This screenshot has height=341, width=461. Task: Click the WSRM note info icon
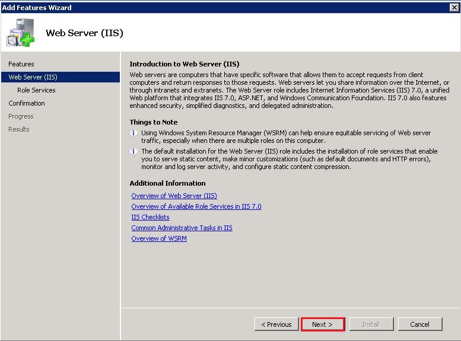click(x=133, y=133)
